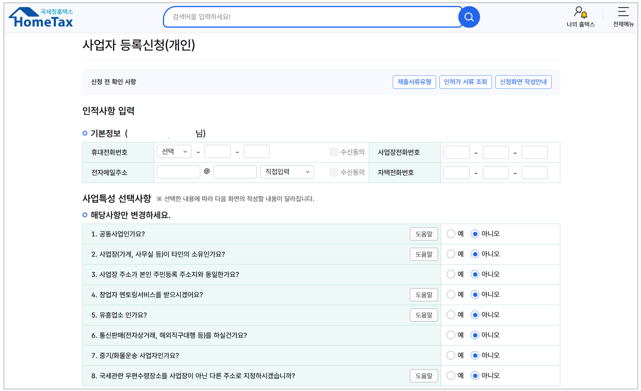Select 예 for 유흥업소 인가요 question
Screen dimensions: 641x391
pos(451,315)
